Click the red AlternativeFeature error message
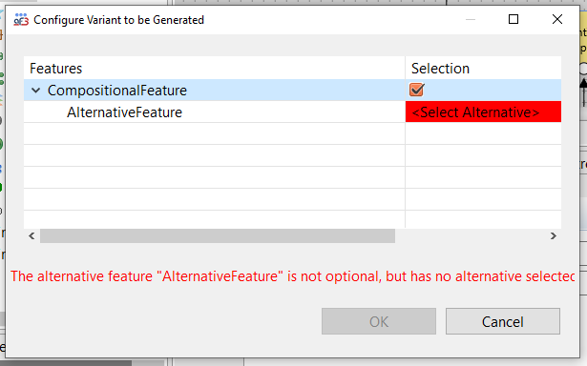 point(292,276)
